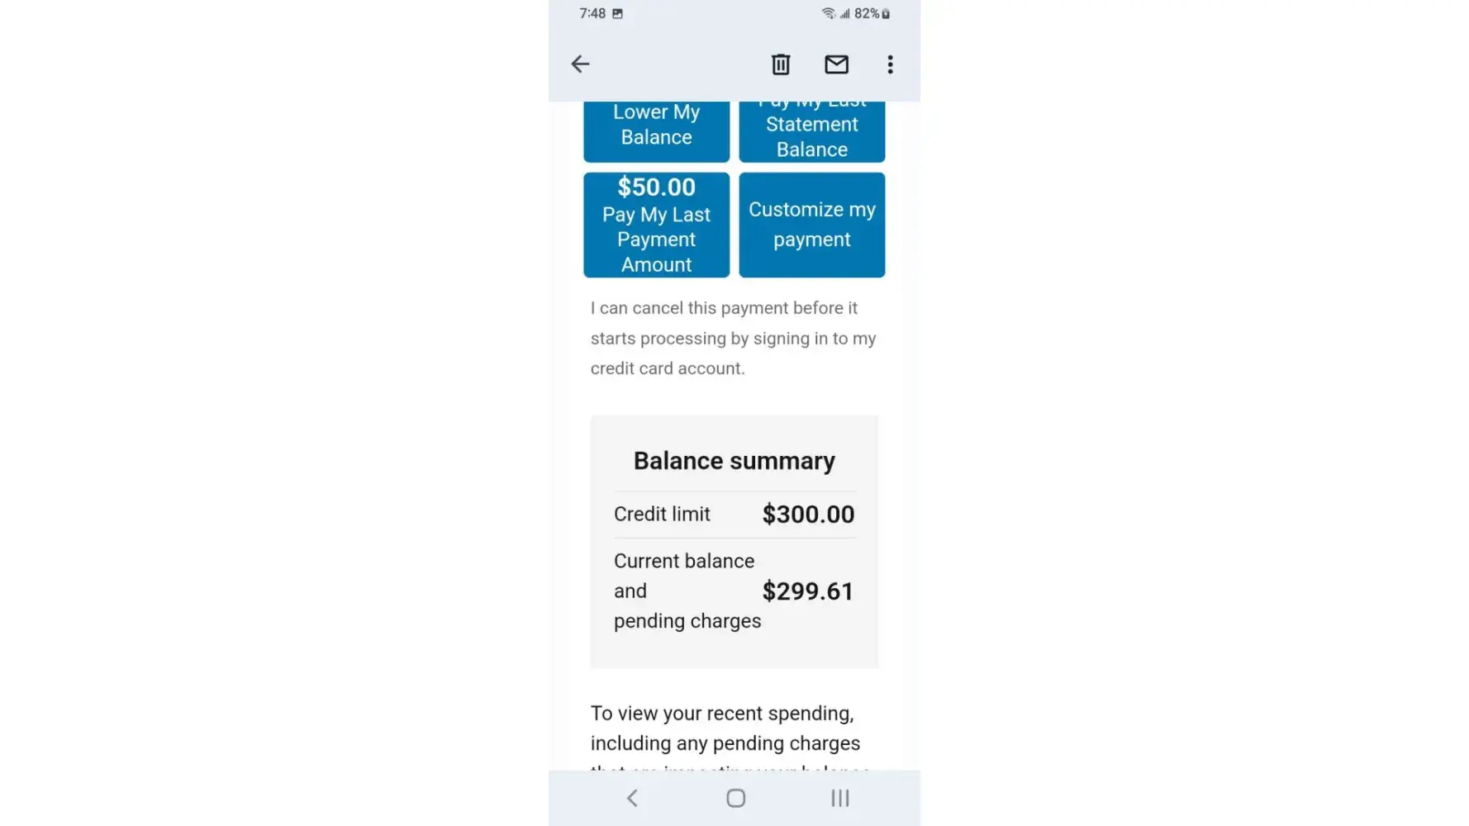The width and height of the screenshot is (1469, 826).
Task: Mark email unread via envelope icon
Action: (x=836, y=64)
